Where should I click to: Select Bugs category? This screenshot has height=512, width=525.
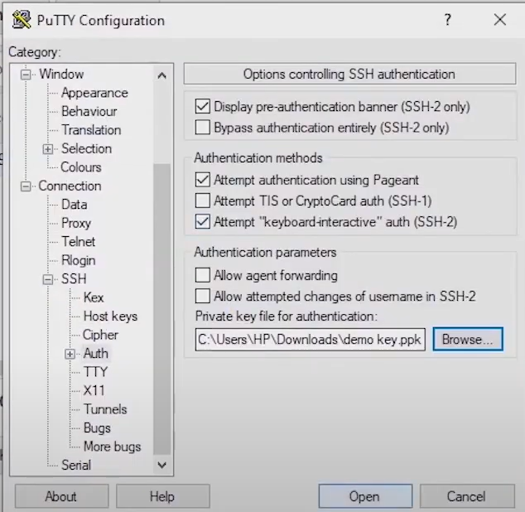pyautogui.click(x=97, y=427)
